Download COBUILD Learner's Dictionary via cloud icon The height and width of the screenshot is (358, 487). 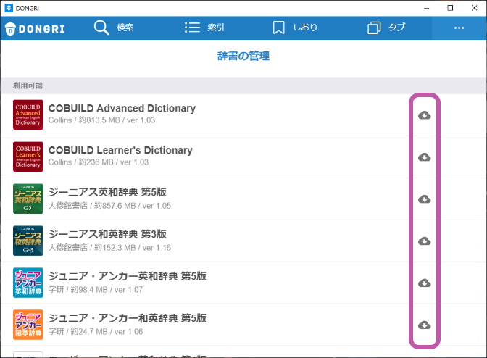pyautogui.click(x=424, y=157)
